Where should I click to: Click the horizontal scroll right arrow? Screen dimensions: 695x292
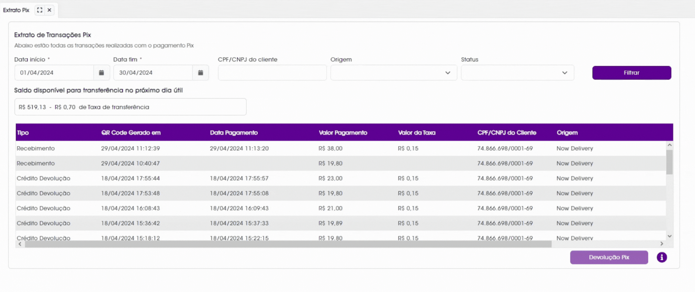pyautogui.click(x=662, y=244)
